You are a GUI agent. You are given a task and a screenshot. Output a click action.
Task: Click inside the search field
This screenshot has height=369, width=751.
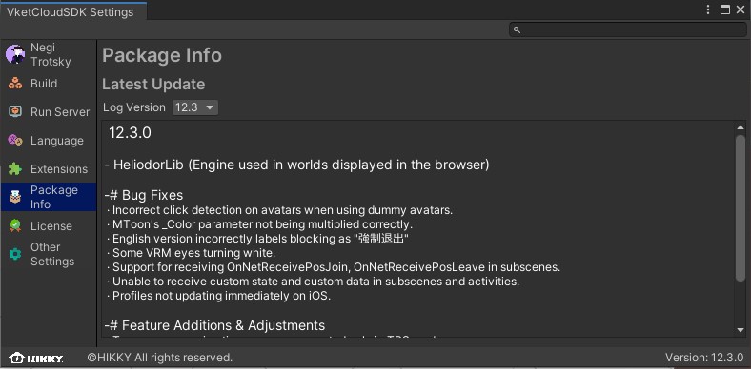tap(627, 29)
